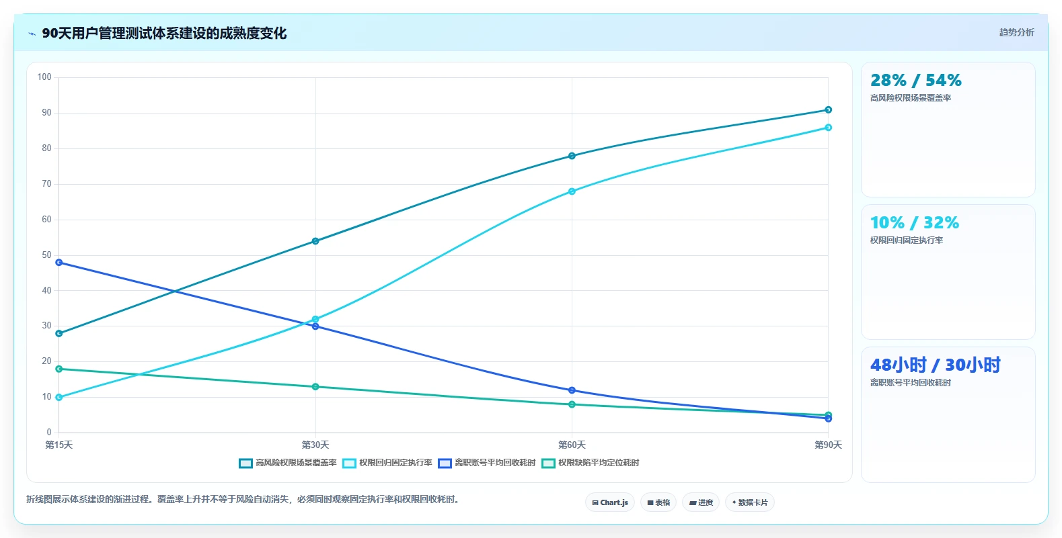Click the description text below the chart

[x=244, y=499]
